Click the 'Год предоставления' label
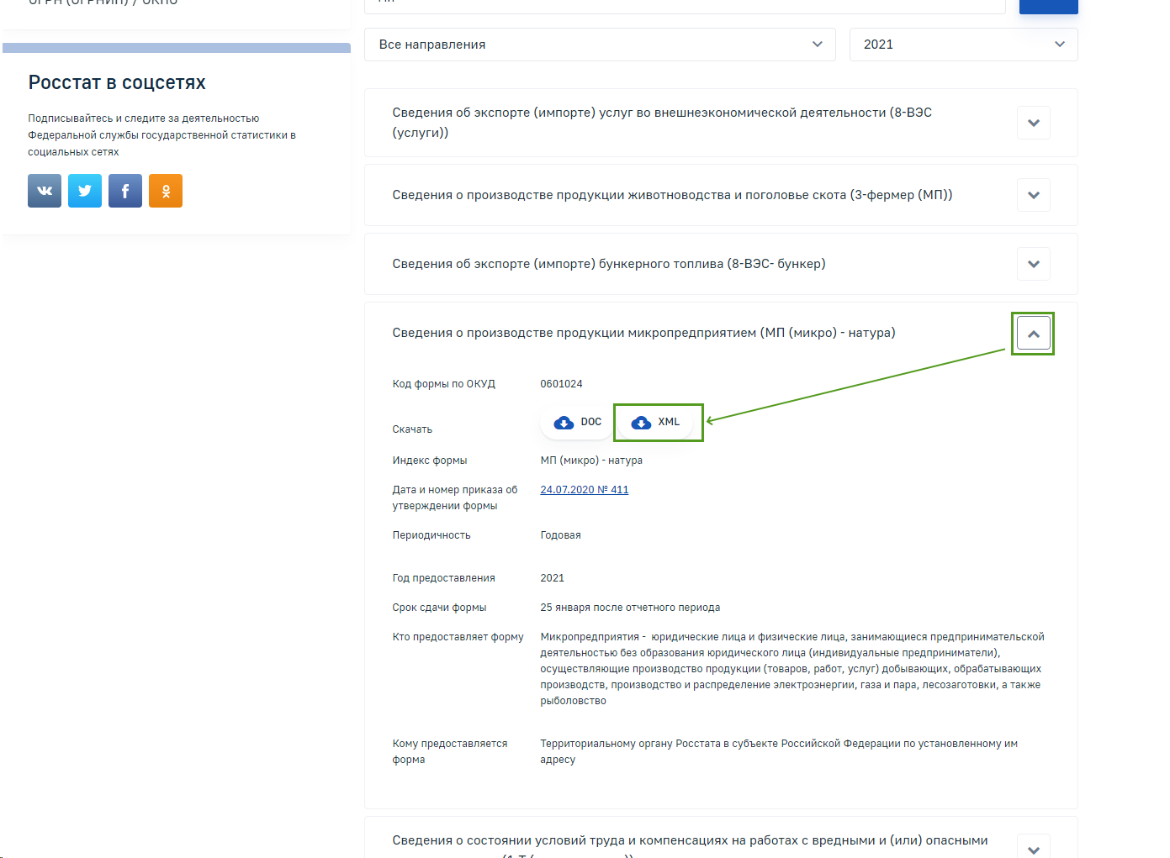The width and height of the screenshot is (1170, 858). click(x=444, y=578)
